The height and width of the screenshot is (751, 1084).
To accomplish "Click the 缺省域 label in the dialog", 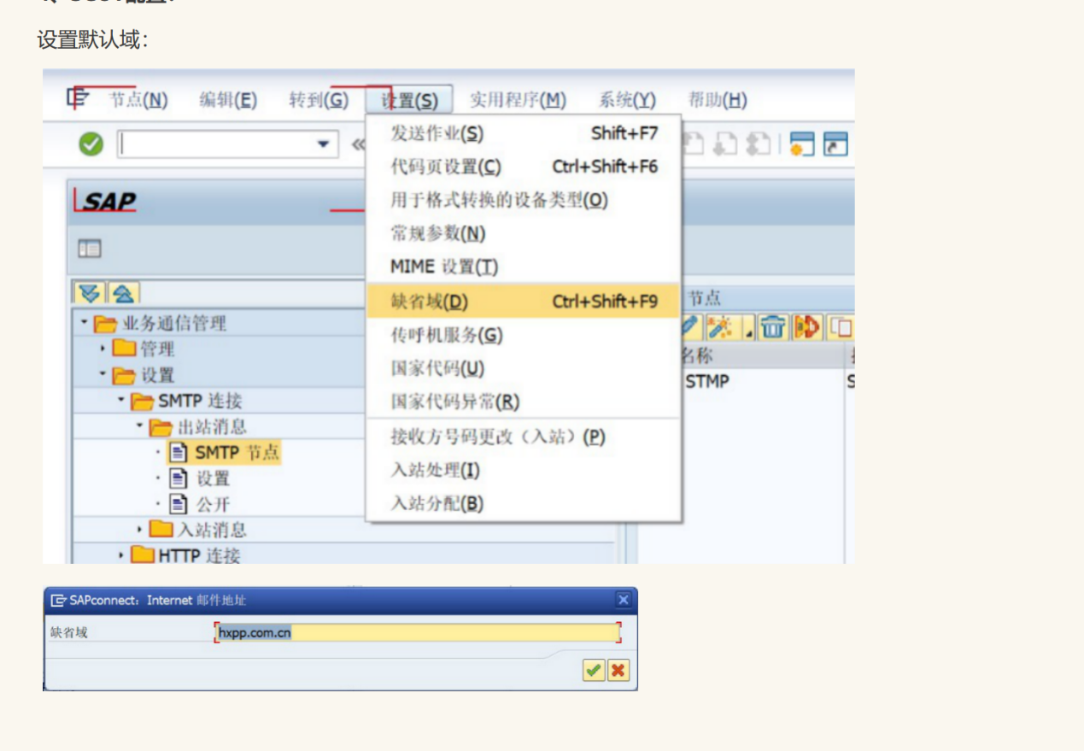I will [x=68, y=632].
